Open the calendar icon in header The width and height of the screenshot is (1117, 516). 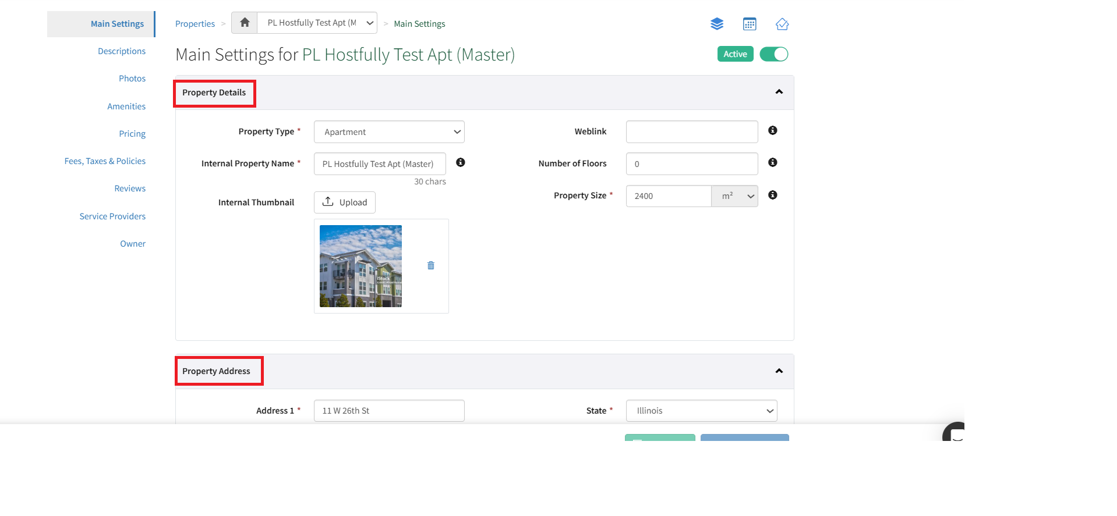point(750,24)
